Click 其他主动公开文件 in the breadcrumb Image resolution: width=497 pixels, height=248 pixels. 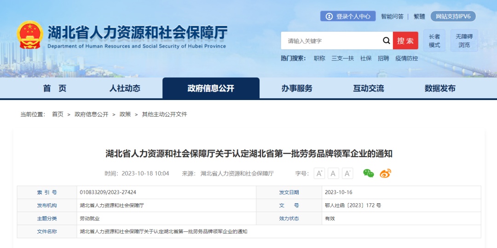pyautogui.click(x=164, y=114)
